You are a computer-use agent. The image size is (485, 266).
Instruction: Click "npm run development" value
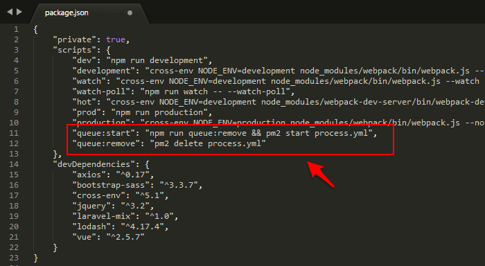157,60
